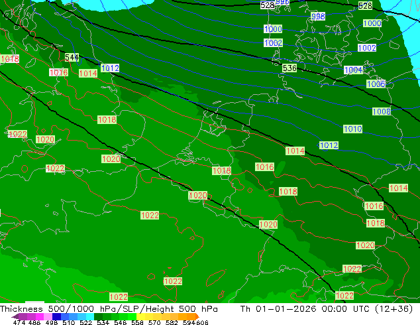
Task: Pick the darkest green swatch in the legend
Action: point(98,316)
